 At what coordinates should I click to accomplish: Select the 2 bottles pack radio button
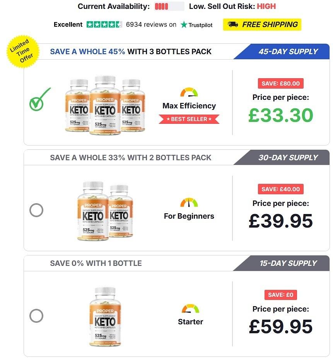(x=36, y=210)
